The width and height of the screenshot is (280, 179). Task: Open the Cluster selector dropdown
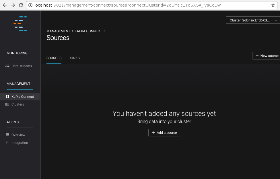pos(253,20)
